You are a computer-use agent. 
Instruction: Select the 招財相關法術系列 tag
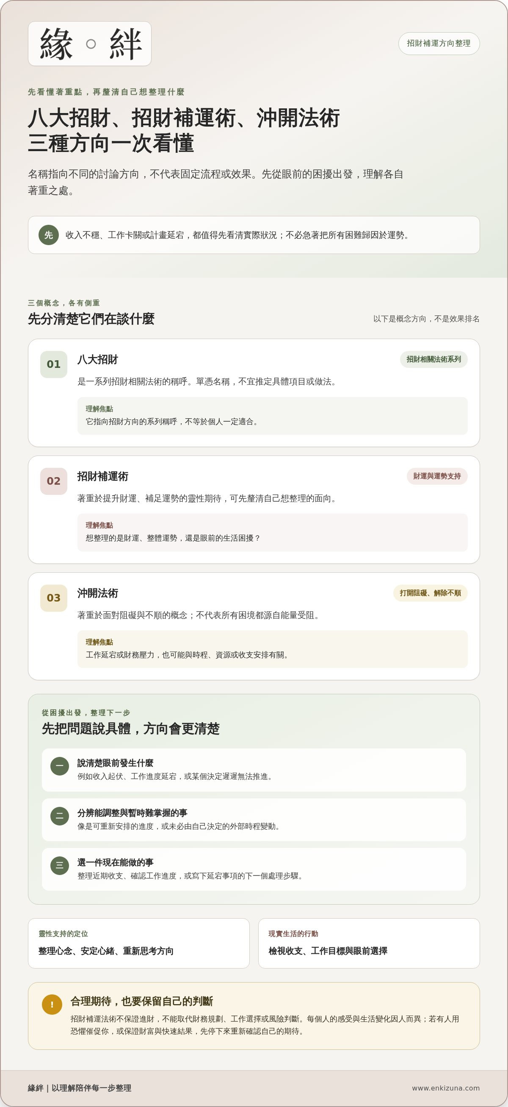point(433,359)
